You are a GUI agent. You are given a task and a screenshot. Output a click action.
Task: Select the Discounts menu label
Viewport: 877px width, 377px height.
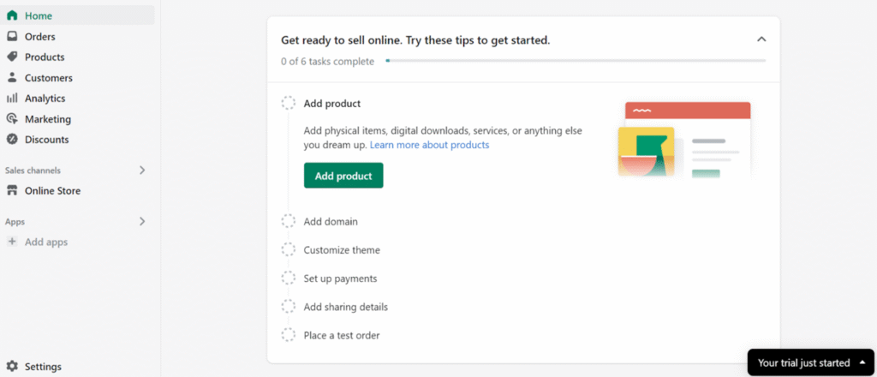click(x=47, y=140)
